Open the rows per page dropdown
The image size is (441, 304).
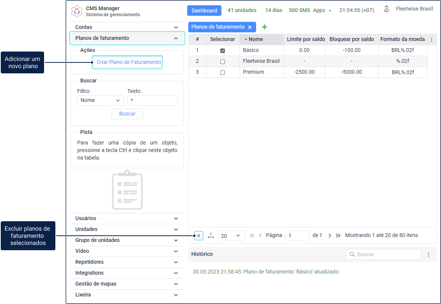231,236
